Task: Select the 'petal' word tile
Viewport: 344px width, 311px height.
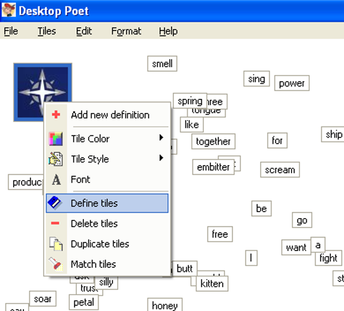Action: [83, 302]
